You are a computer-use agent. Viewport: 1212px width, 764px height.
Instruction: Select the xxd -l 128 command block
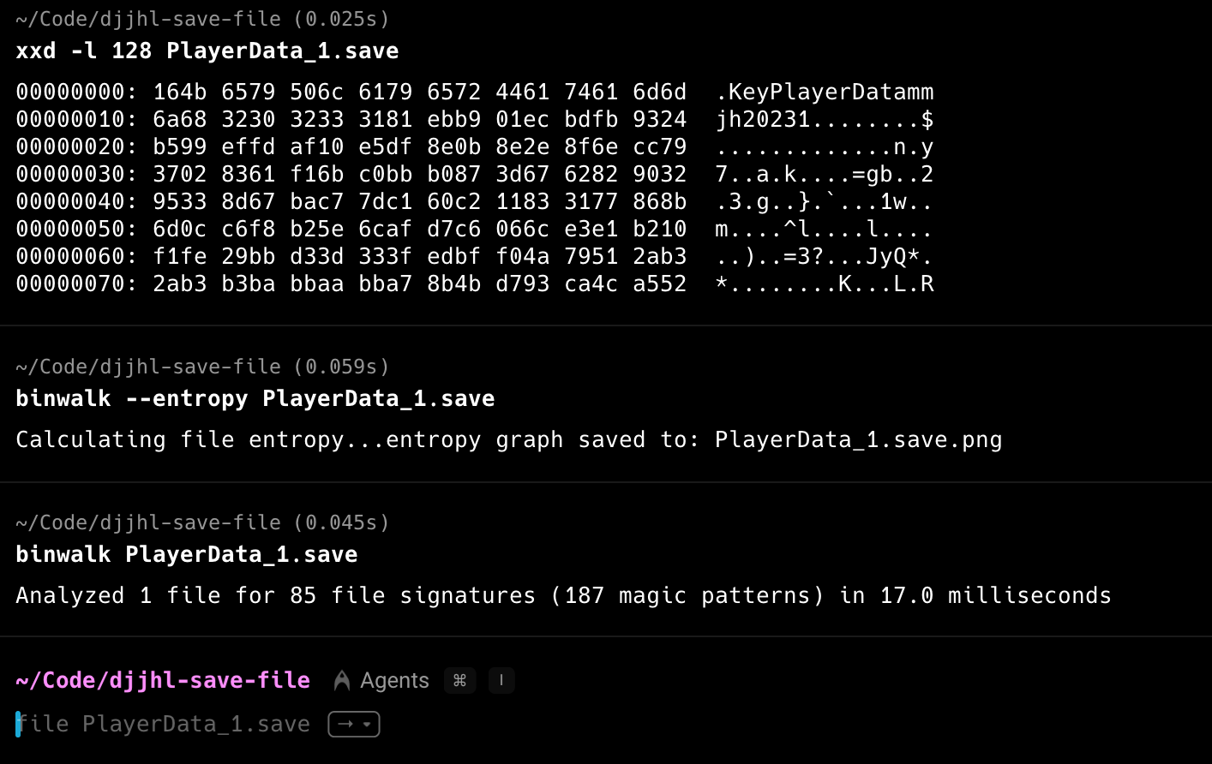tap(207, 51)
